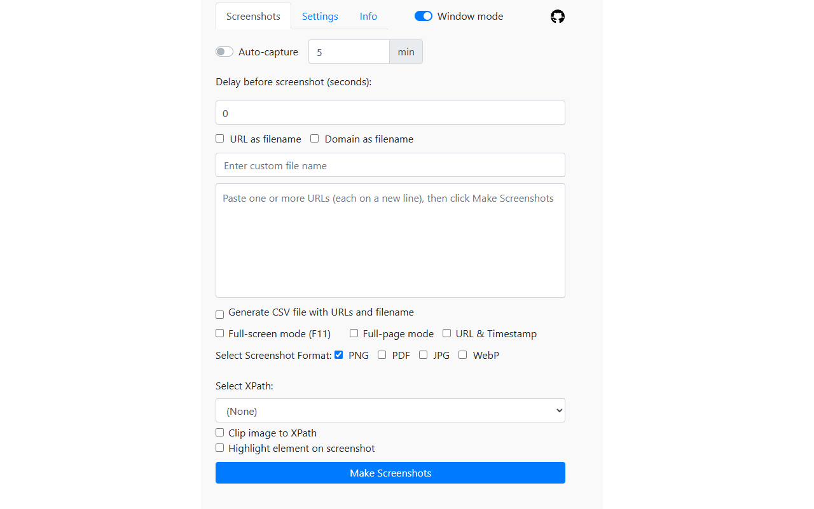Open the GitHub repository page
Image resolution: width=814 pixels, height=509 pixels.
[x=558, y=17]
